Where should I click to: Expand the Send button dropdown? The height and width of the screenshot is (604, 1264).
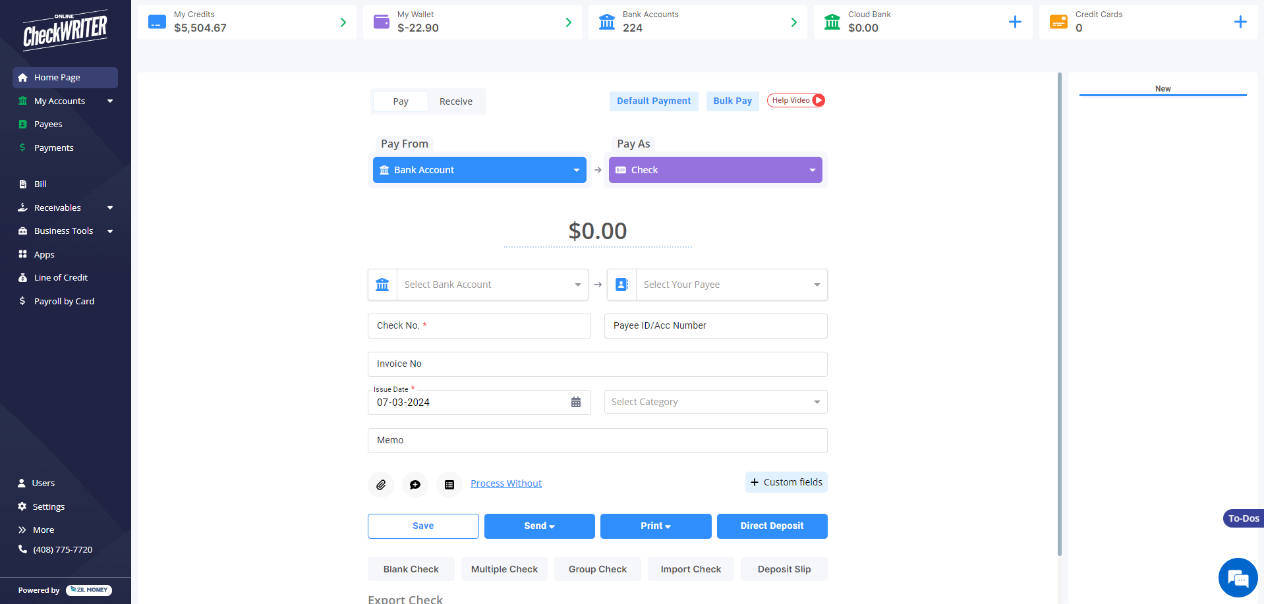point(553,526)
